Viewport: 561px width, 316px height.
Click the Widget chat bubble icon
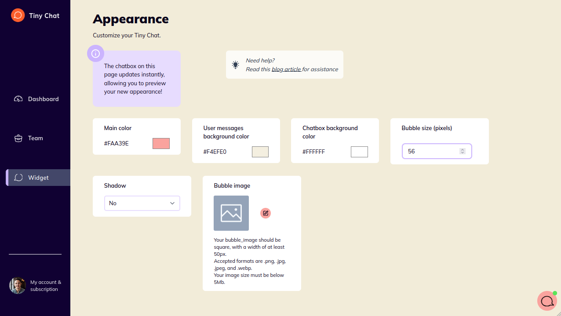pos(18,178)
